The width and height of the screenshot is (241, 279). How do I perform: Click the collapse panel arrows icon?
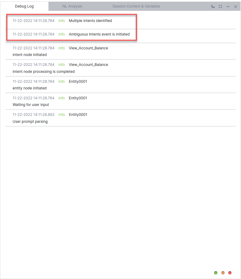click(221, 6)
